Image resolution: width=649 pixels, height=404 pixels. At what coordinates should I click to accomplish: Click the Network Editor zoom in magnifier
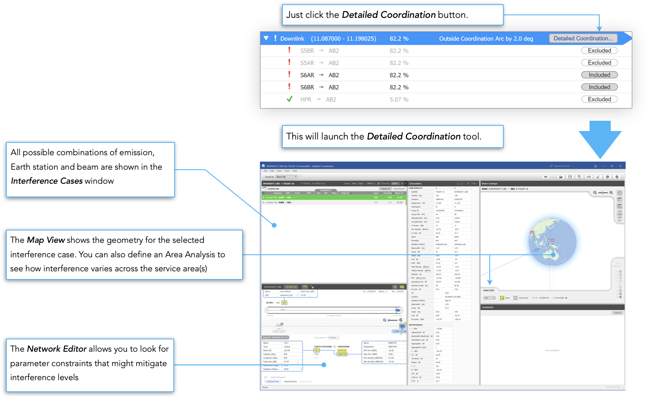click(x=401, y=320)
